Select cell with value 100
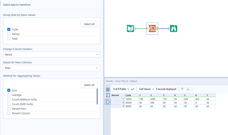This screenshot has width=228, height=135. click(144, 99)
